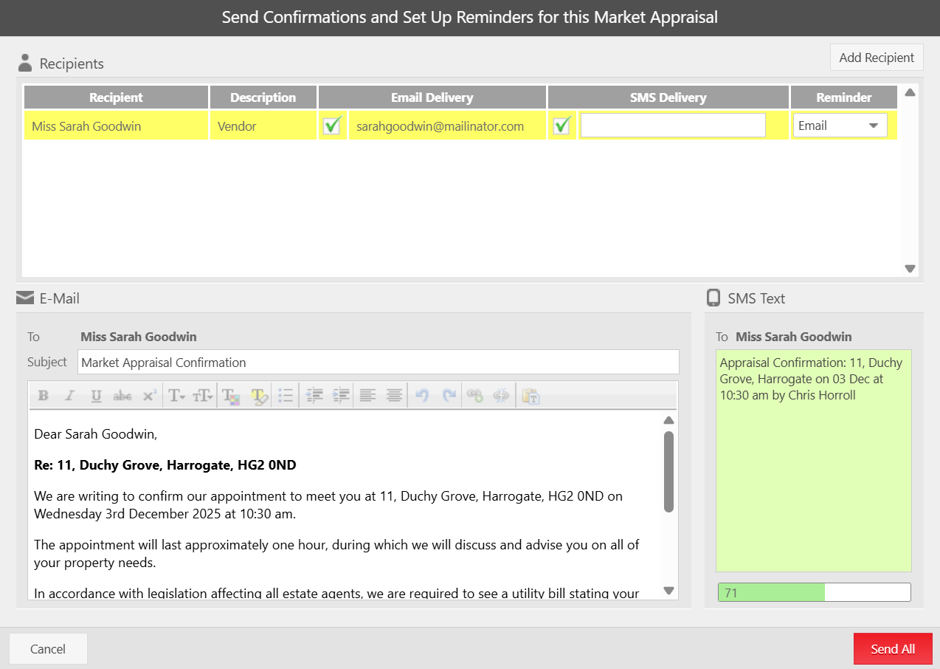Click the email To name Miss Sarah Goodwin

tap(139, 337)
